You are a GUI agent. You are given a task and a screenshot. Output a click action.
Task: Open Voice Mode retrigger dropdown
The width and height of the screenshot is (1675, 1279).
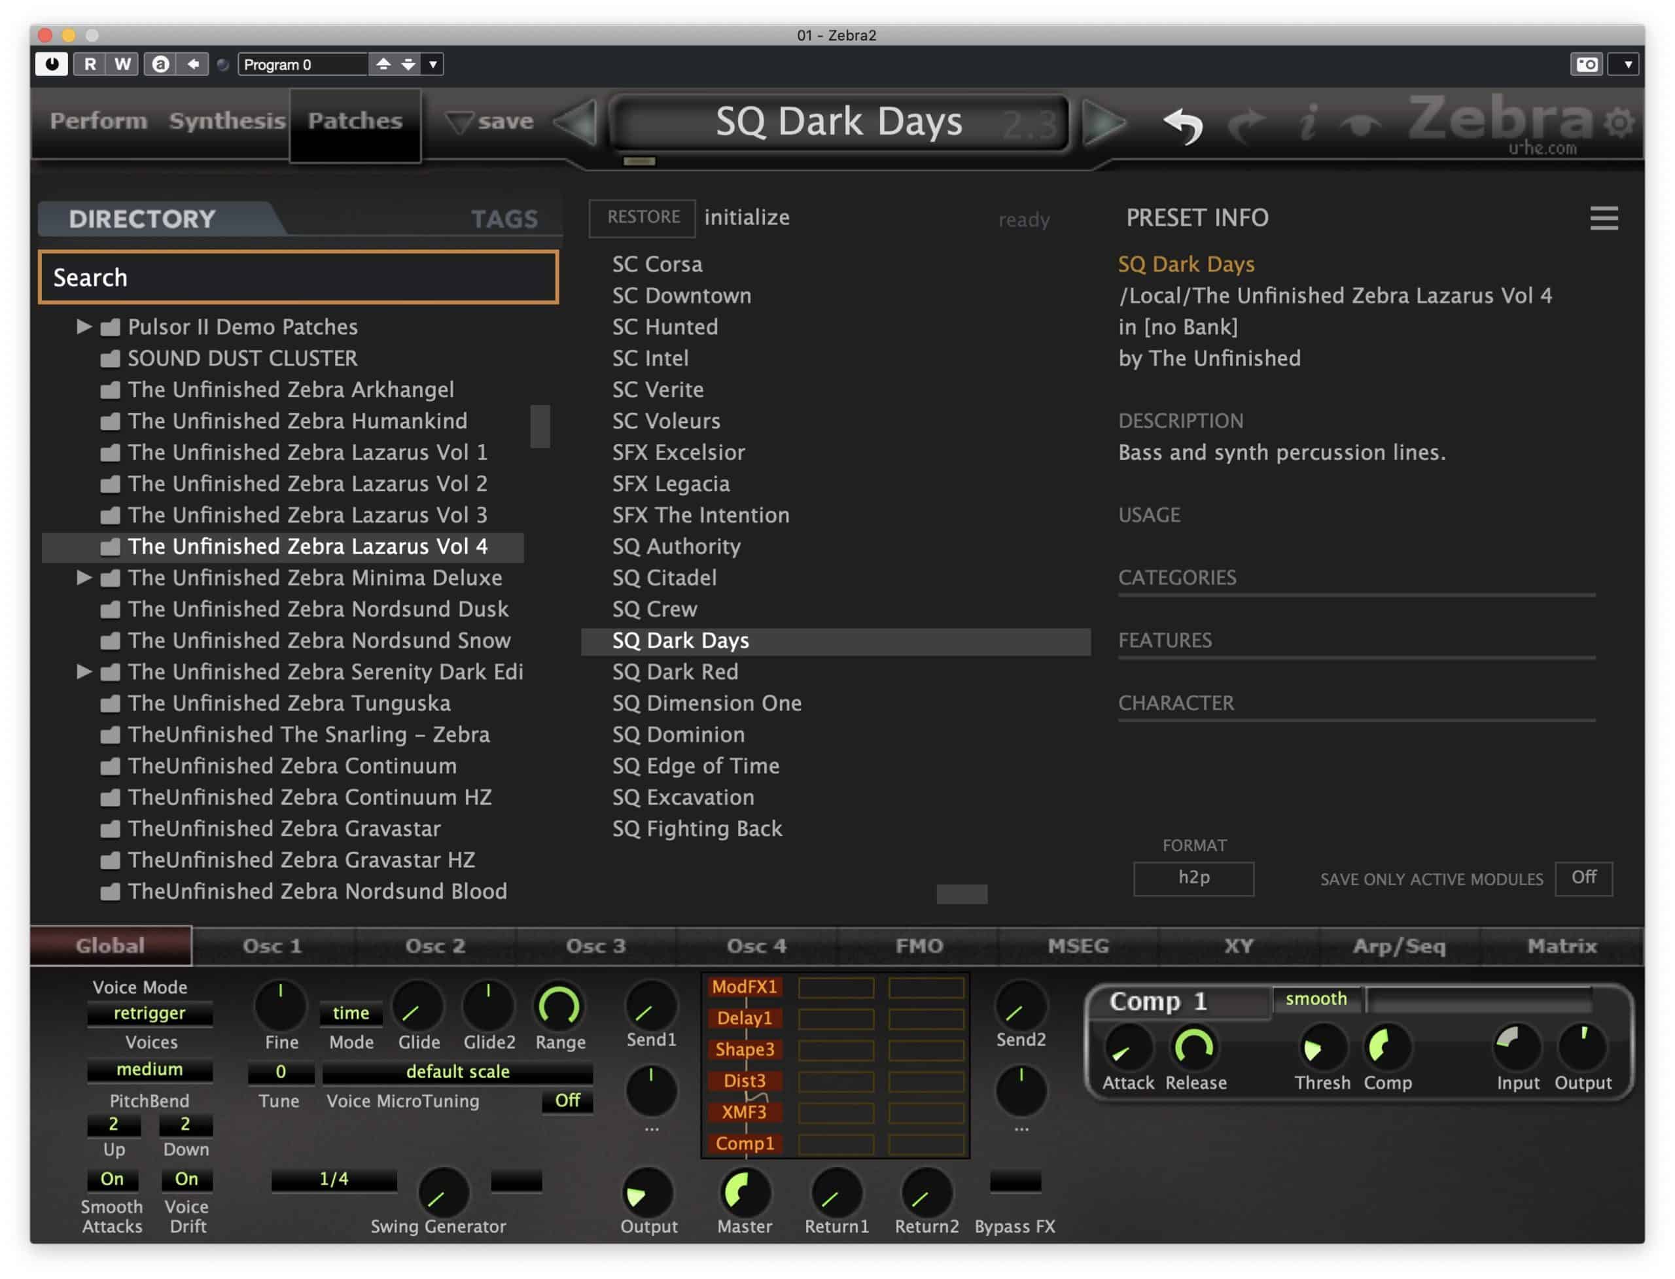(150, 1013)
